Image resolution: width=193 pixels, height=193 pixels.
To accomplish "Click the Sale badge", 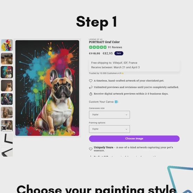I will [x=119, y=53].
